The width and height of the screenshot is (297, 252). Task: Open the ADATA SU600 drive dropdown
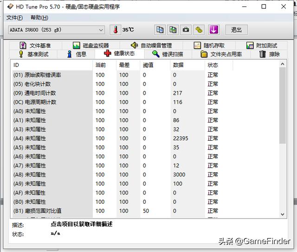[x=57, y=30]
